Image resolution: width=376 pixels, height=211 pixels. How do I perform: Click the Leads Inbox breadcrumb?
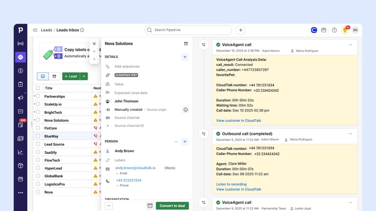(x=68, y=30)
